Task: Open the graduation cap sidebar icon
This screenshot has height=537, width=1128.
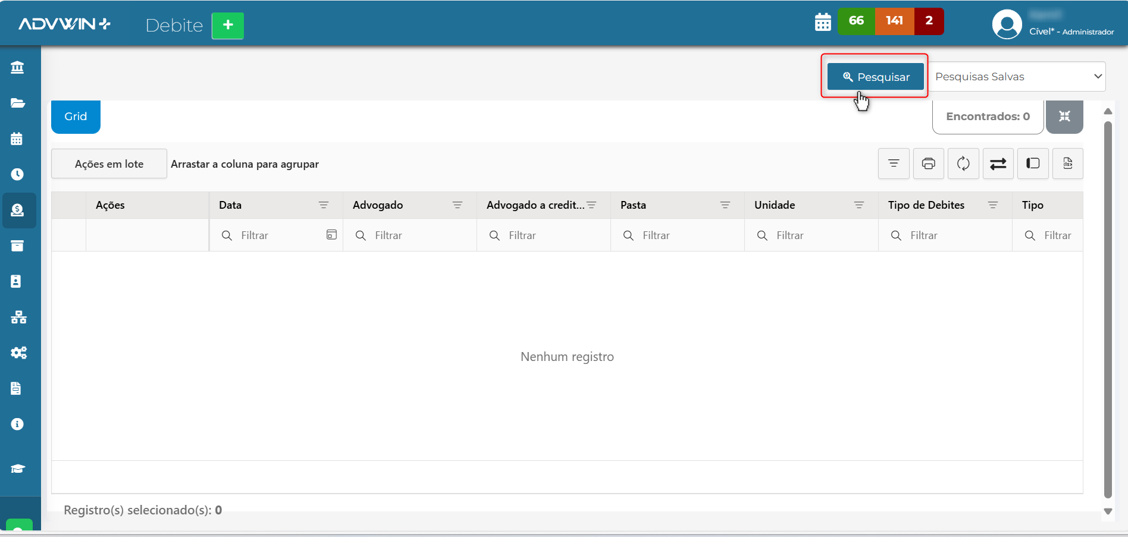Action: coord(18,469)
